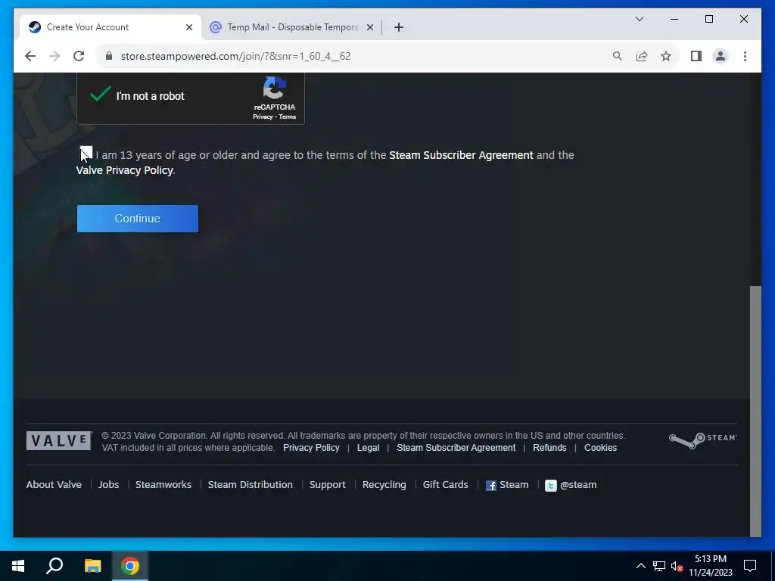The width and height of the screenshot is (775, 581).
Task: Click the reCAPTCHA I'm not a robot checkmark
Action: tap(100, 94)
